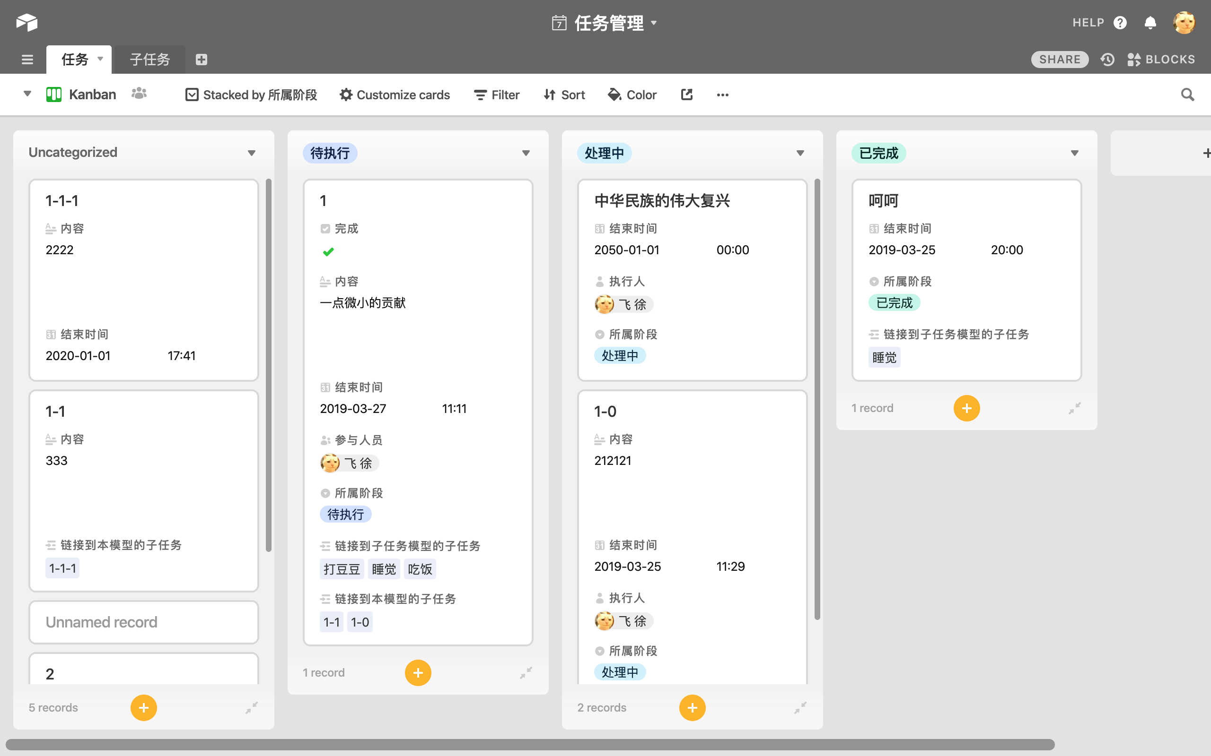Click the collaborators people icon
The height and width of the screenshot is (756, 1211).
[139, 94]
